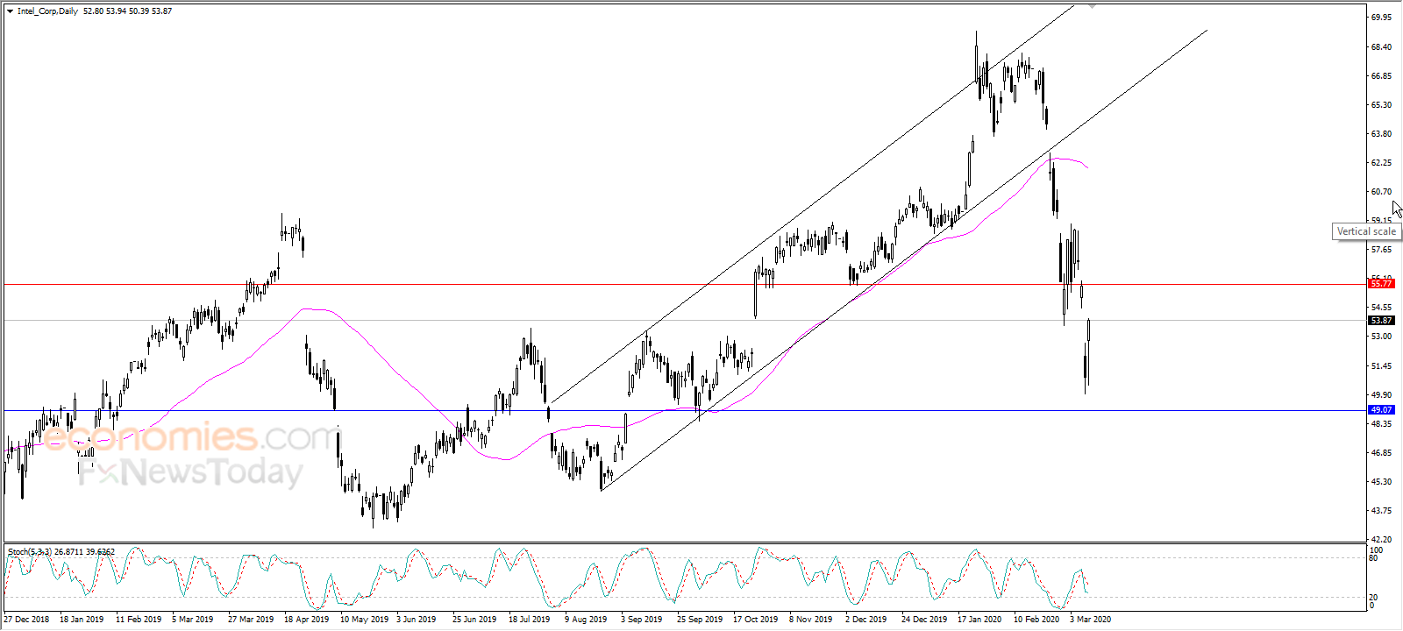This screenshot has width=1403, height=631.
Task: Click the 69.95 price scale label
Action: click(1381, 18)
